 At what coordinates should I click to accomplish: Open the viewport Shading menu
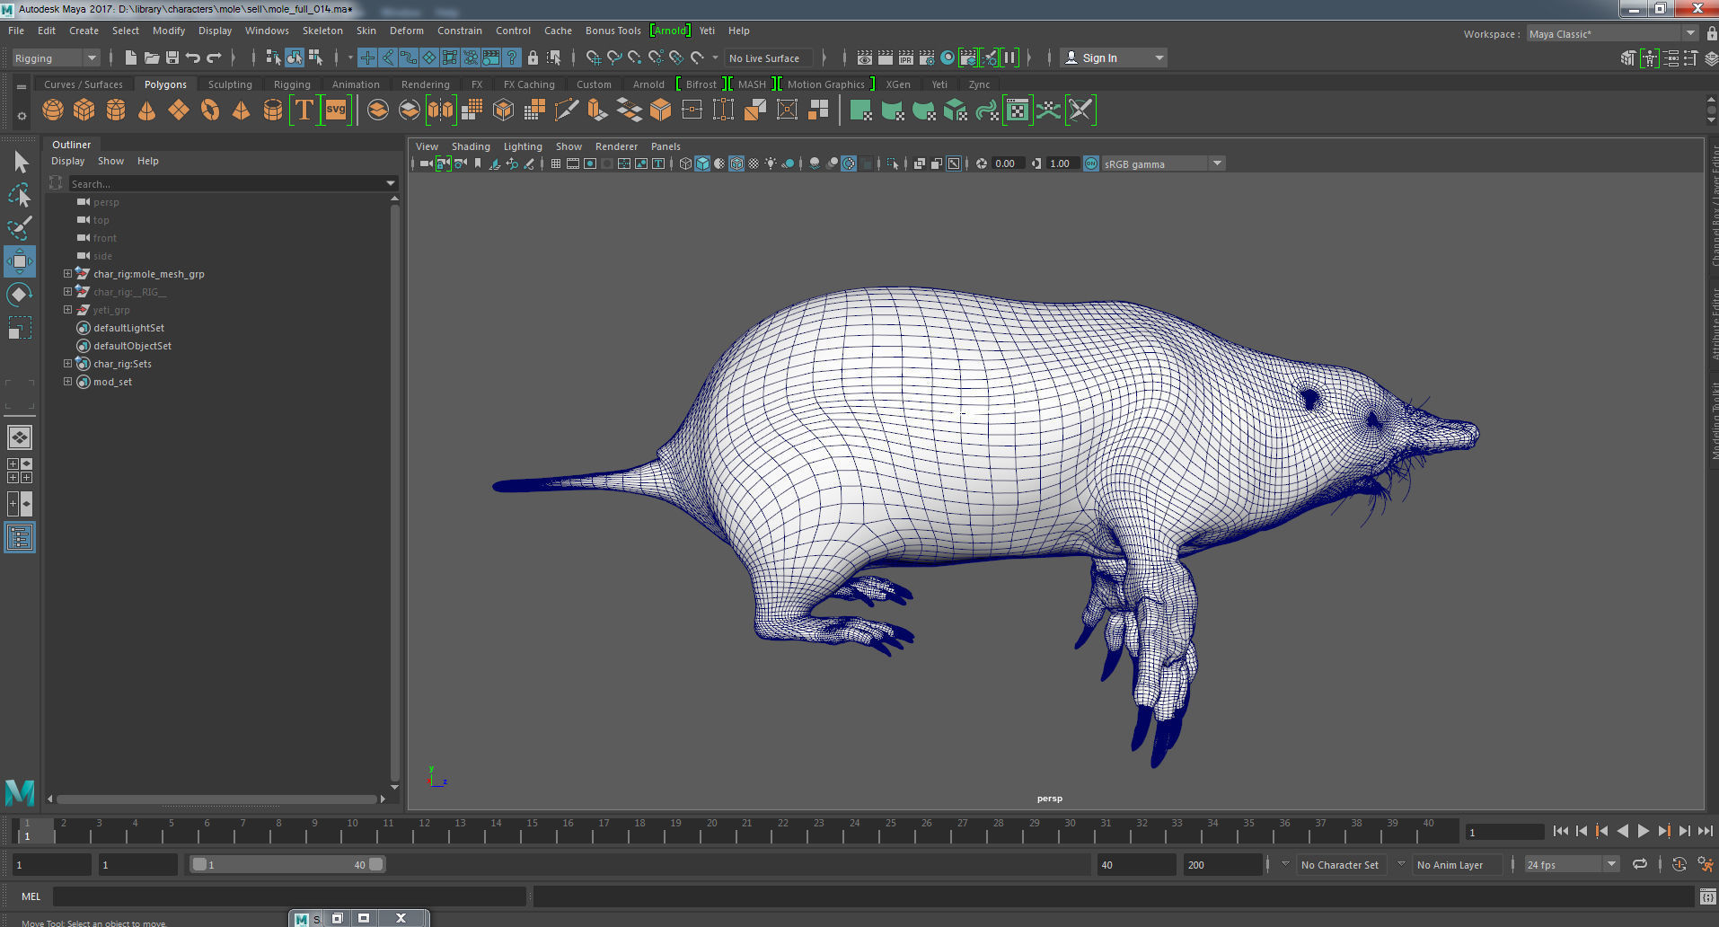[471, 146]
